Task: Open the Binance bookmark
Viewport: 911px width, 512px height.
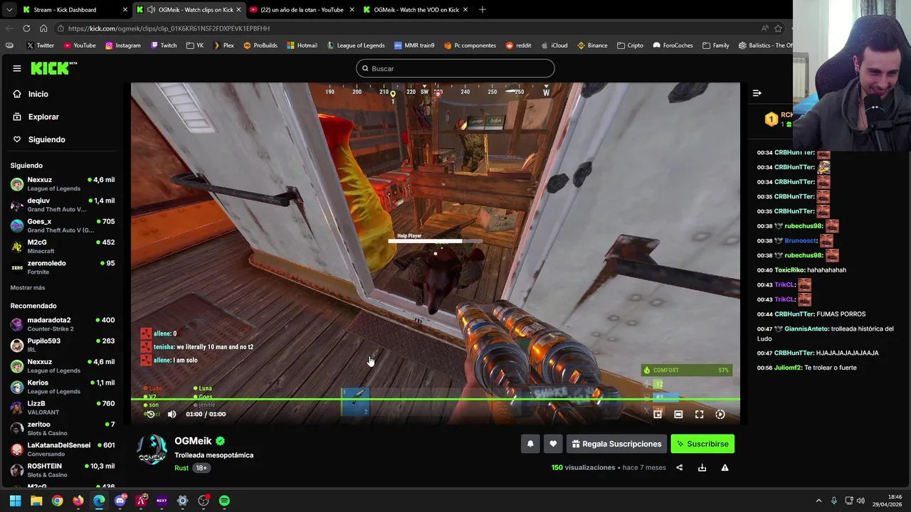Action: click(592, 46)
